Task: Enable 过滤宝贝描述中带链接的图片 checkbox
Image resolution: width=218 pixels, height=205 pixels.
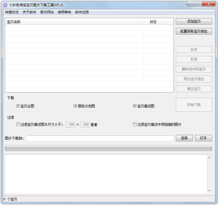Action: (135, 124)
